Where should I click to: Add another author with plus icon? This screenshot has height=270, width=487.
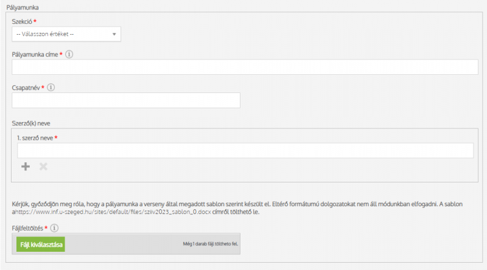point(26,166)
